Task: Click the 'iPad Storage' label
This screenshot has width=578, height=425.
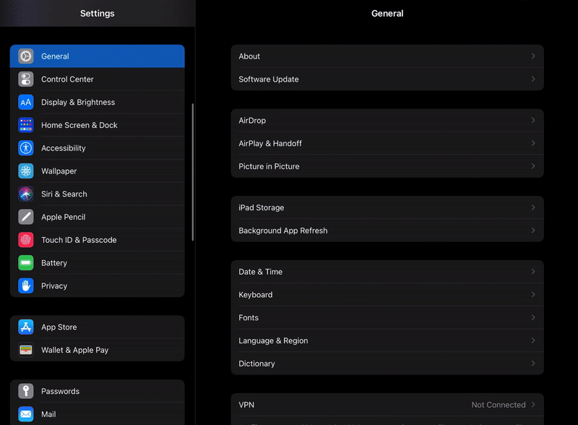Action: point(262,207)
